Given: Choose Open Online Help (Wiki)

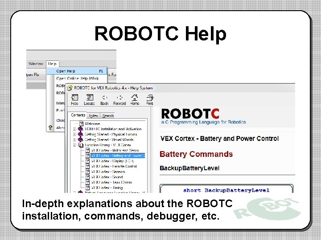Looking at the screenshot, I should point(77,78).
